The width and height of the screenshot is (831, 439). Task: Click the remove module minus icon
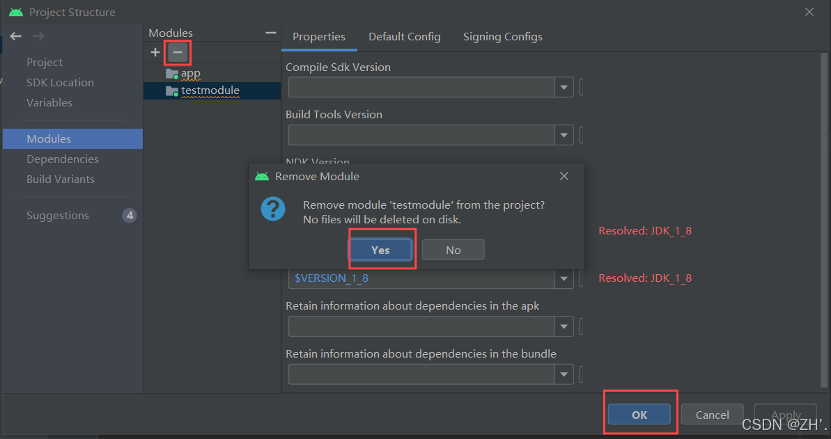[178, 52]
